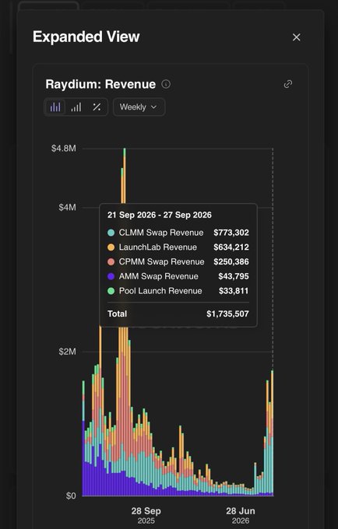
Task: Click the Expanded View heading
Action: (x=86, y=37)
